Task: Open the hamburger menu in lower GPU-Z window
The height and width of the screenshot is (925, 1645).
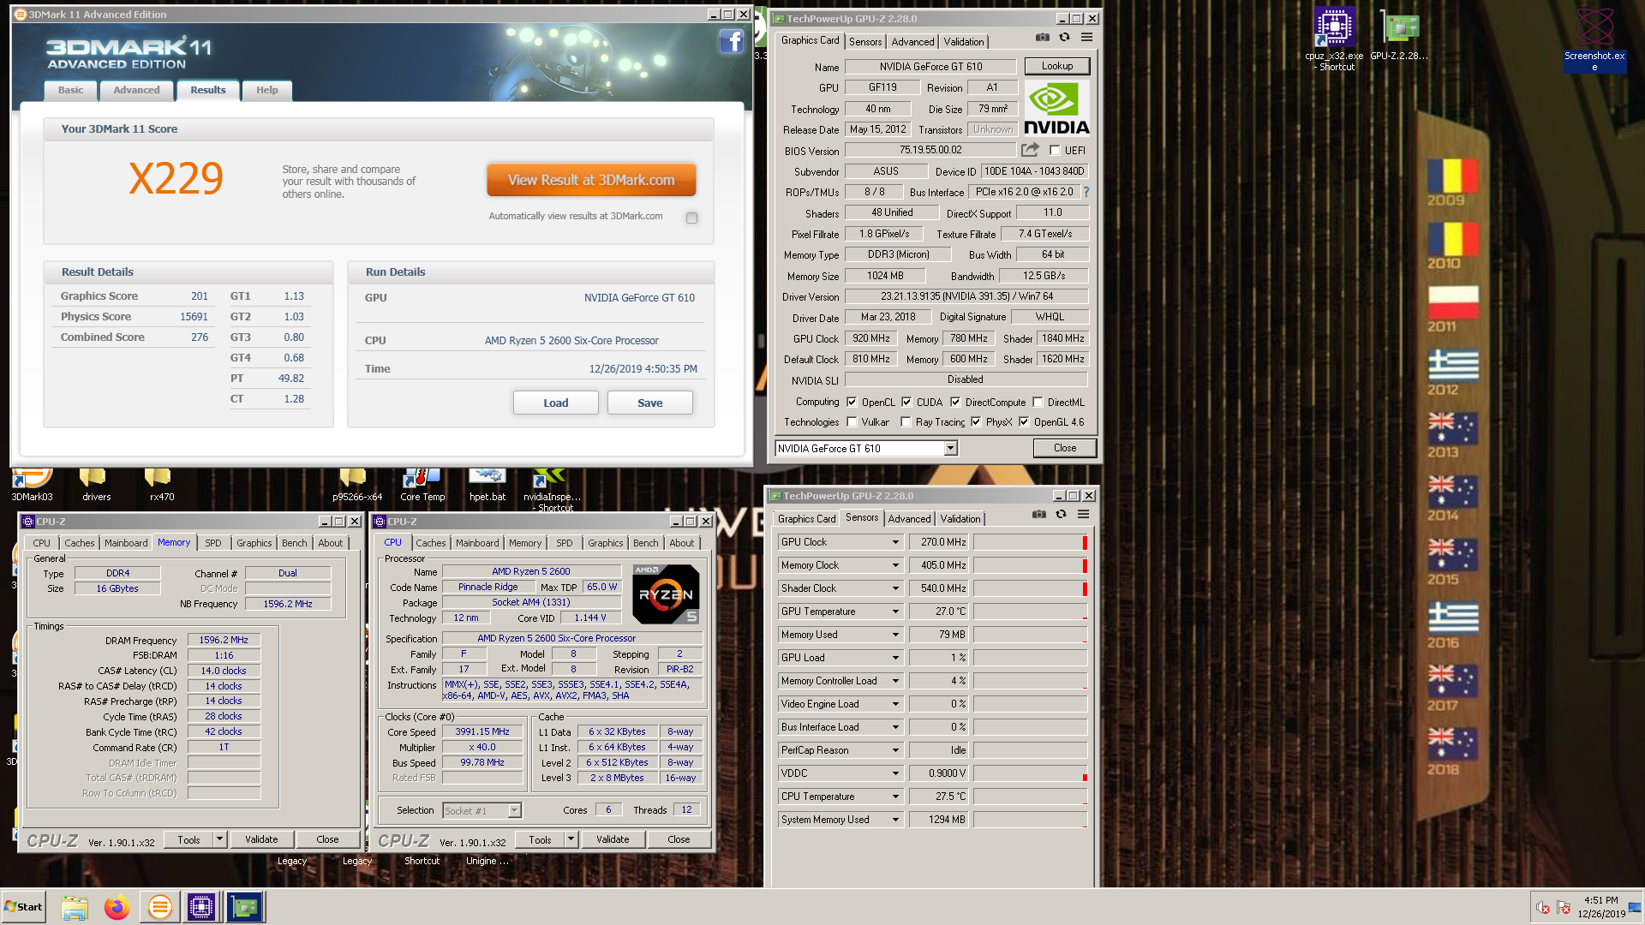Action: pos(1083,514)
